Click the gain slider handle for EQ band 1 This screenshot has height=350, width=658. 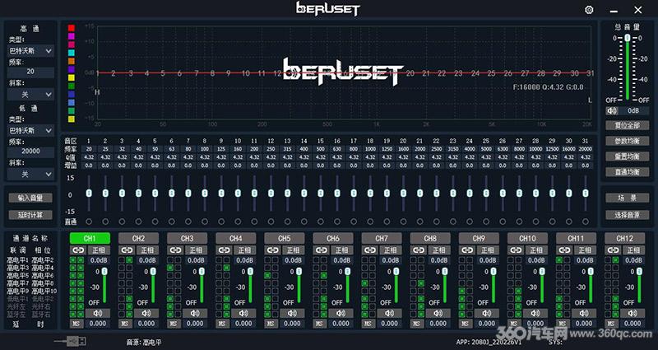[89, 193]
